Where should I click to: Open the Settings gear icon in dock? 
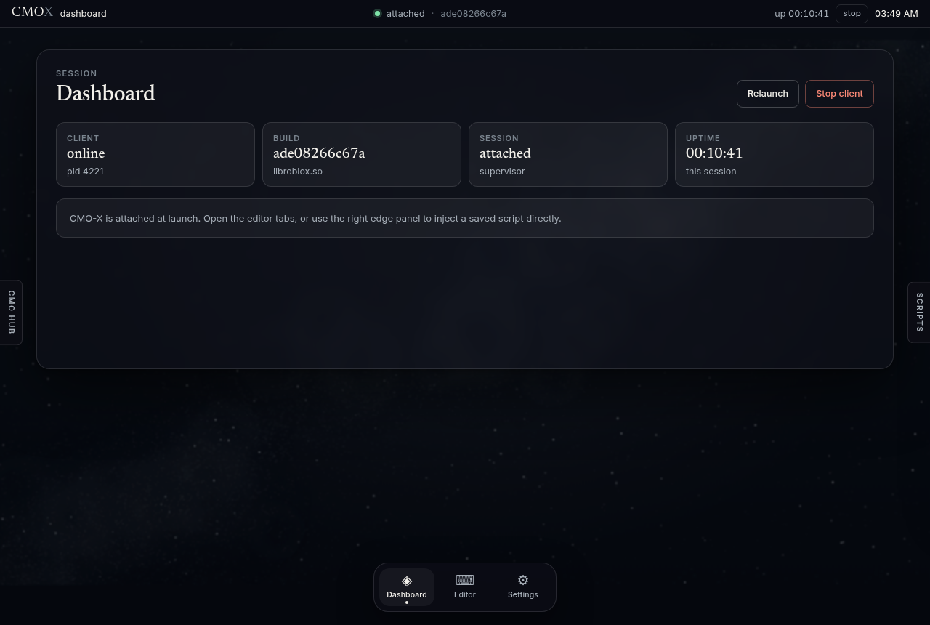click(523, 580)
